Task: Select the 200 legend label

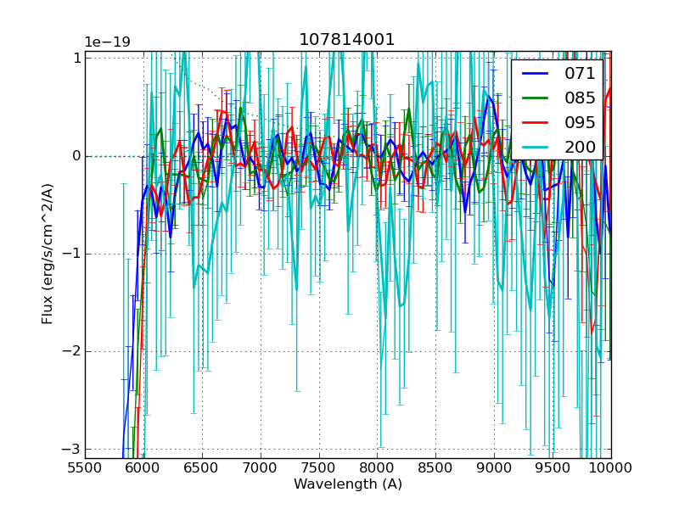Action: 580,146
